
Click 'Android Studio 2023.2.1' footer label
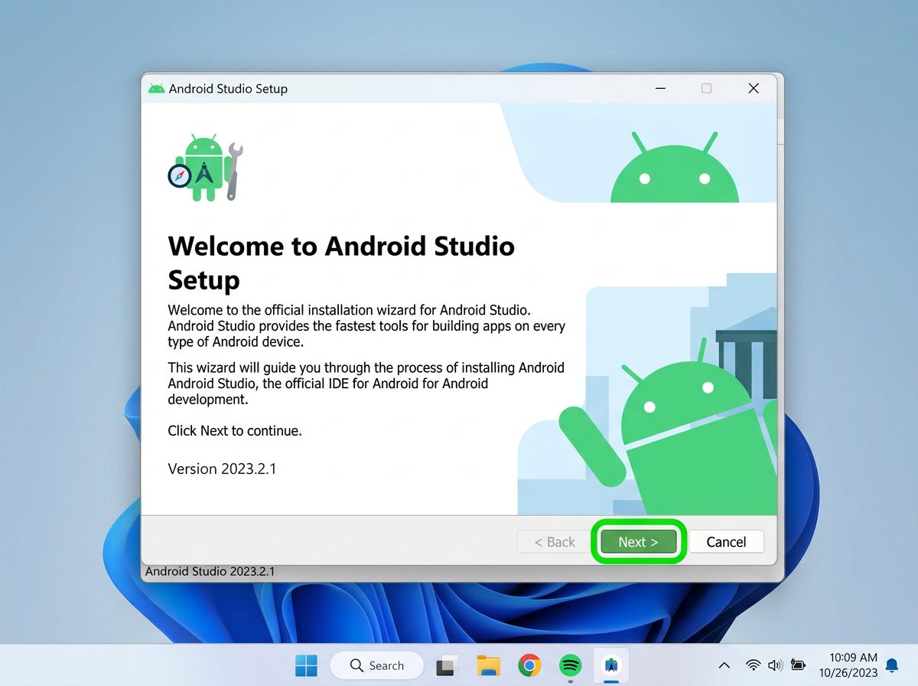(210, 571)
